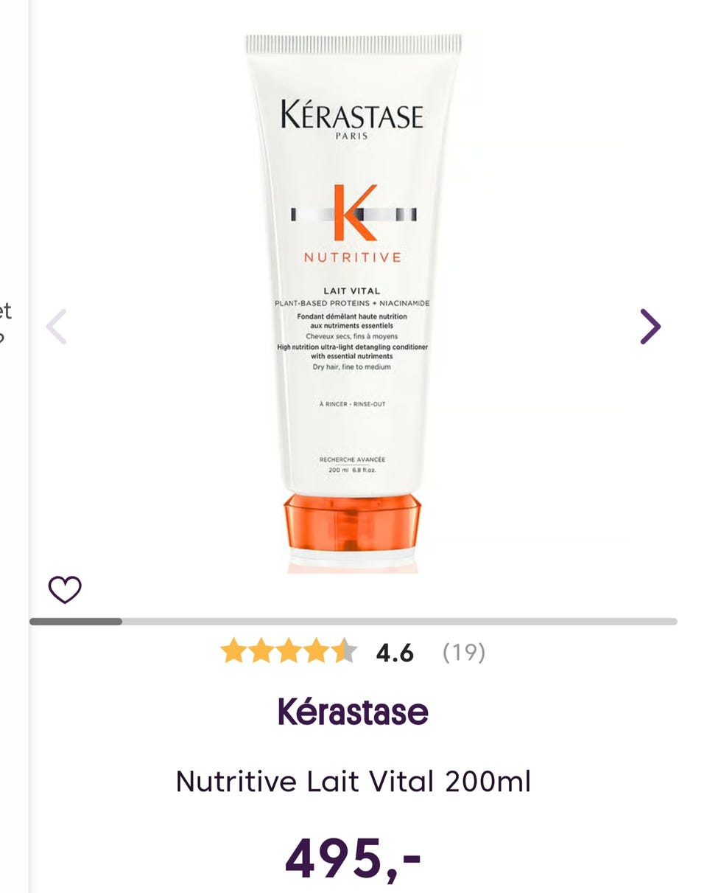Click the 495,- price
Image resolution: width=707 pixels, height=893 pixels.
(x=353, y=858)
